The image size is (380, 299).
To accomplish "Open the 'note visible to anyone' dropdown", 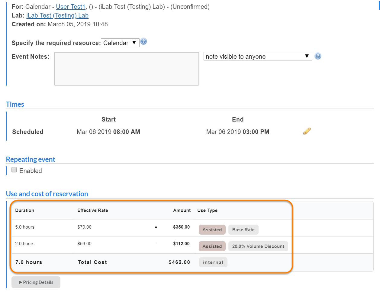I will point(257,57).
